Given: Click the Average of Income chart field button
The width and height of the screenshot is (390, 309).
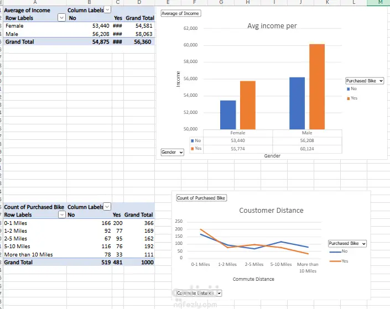Looking at the screenshot, I should (181, 13).
